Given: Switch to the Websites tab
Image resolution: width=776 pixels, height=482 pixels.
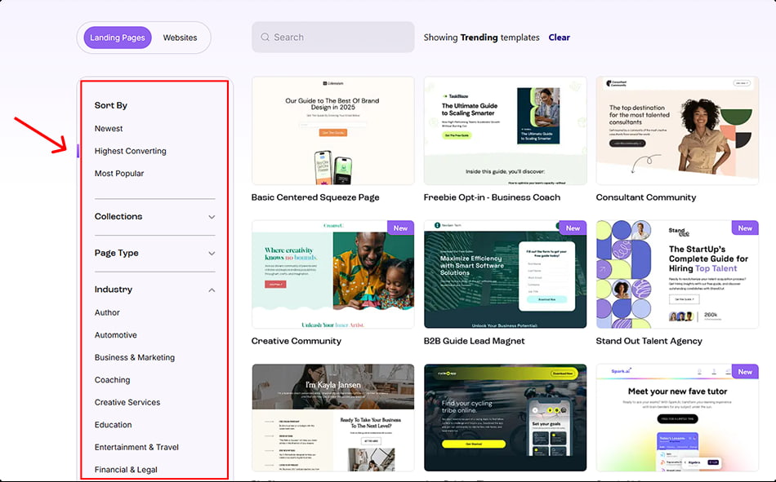Looking at the screenshot, I should (x=180, y=37).
